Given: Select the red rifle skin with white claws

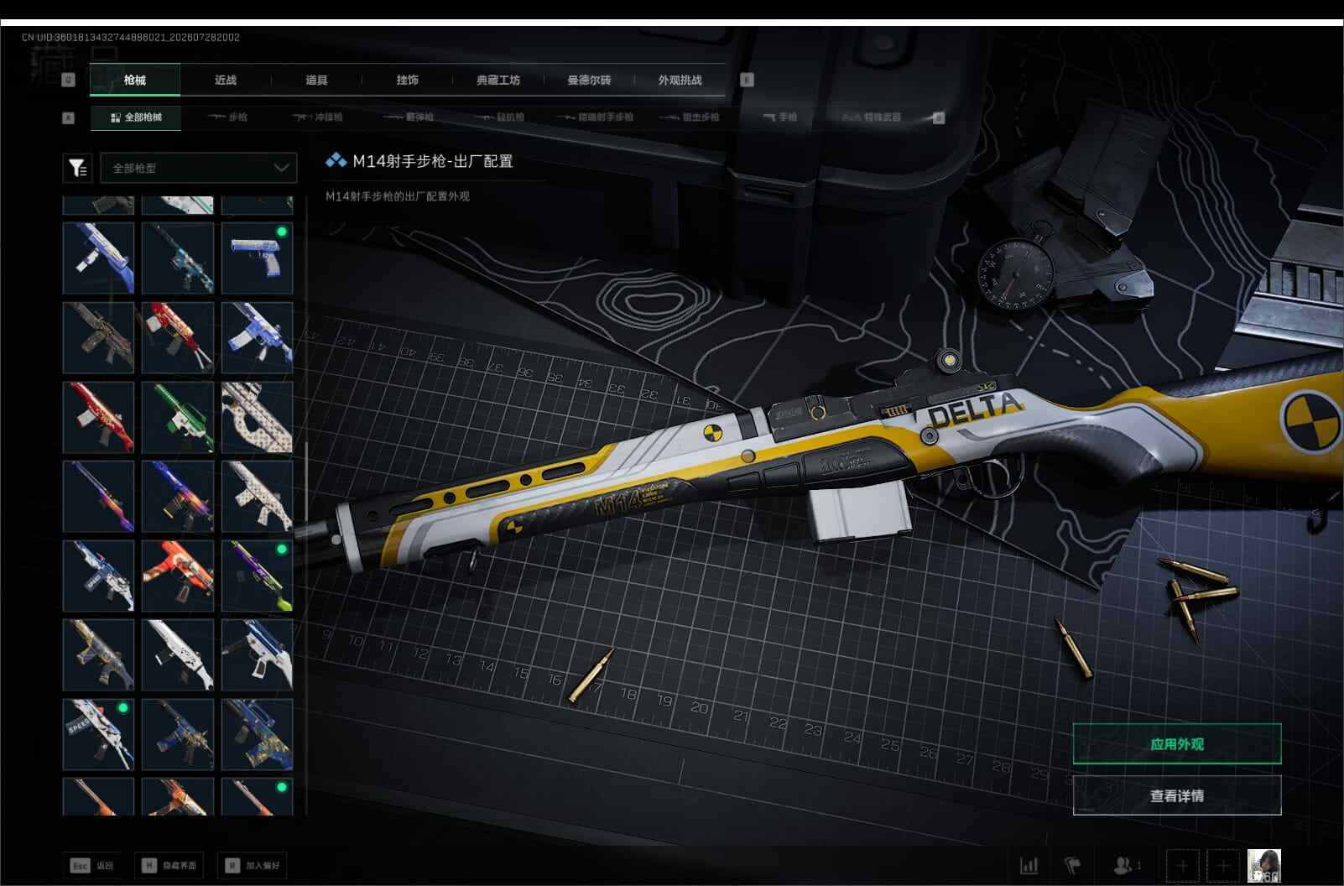Looking at the screenshot, I should (178, 337).
